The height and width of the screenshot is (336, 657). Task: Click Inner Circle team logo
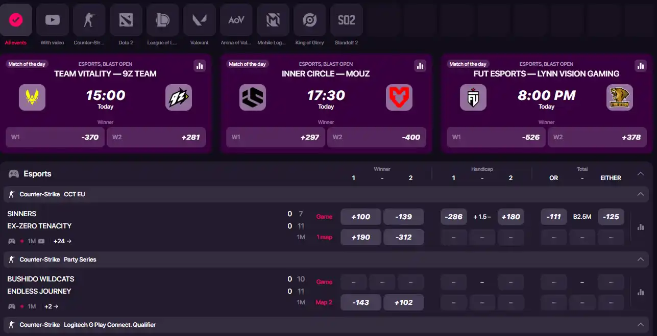point(253,97)
